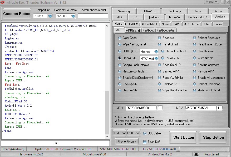Switch to the MTK tab

120,17
